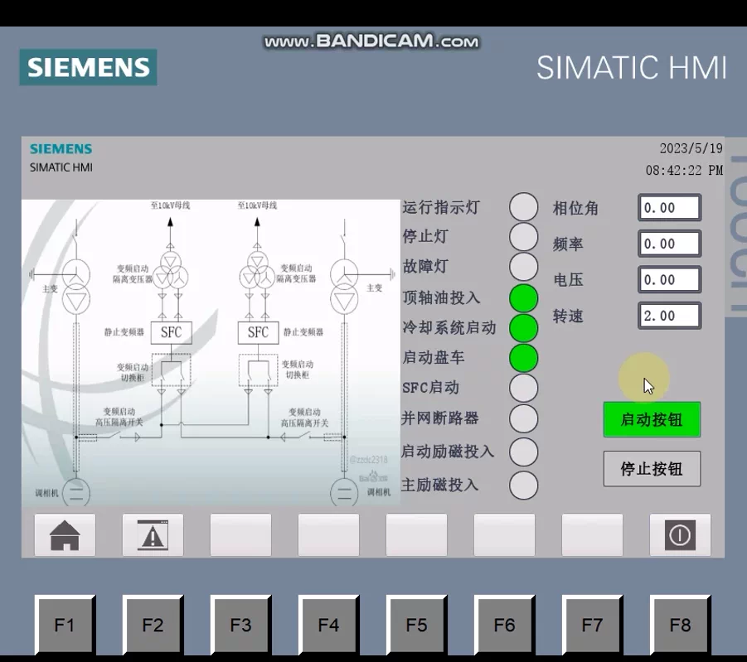Click the green 启动按钮 start button
The width and height of the screenshot is (747, 662).
click(652, 419)
